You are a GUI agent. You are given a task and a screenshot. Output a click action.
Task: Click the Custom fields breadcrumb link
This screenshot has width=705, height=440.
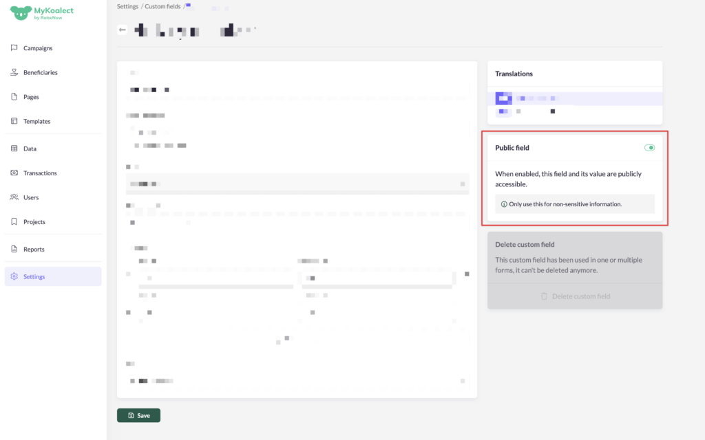click(162, 6)
